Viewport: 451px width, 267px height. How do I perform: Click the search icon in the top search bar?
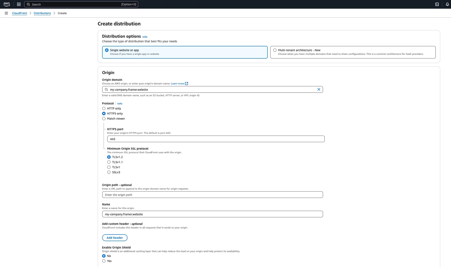click(x=28, y=4)
